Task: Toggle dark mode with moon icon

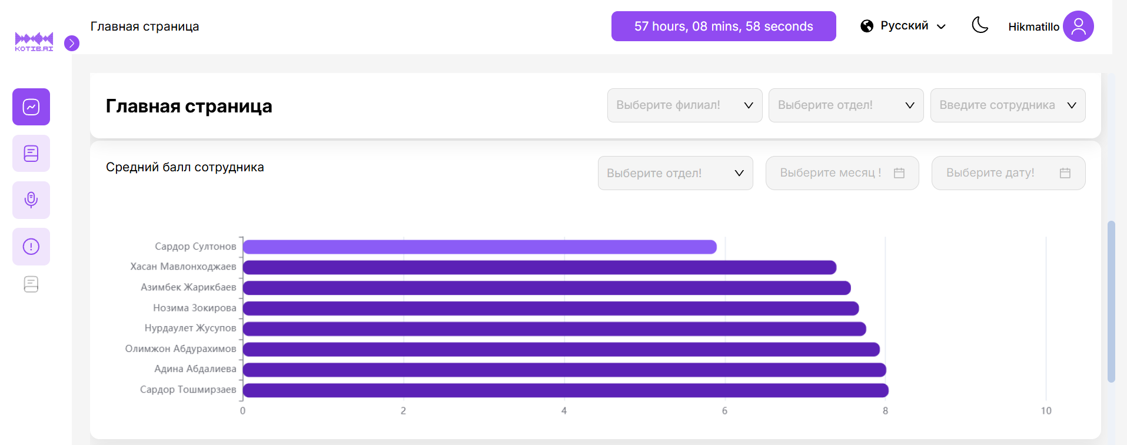Action: point(980,25)
